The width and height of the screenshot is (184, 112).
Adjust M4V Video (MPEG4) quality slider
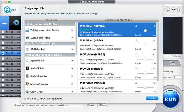tap(145, 87)
